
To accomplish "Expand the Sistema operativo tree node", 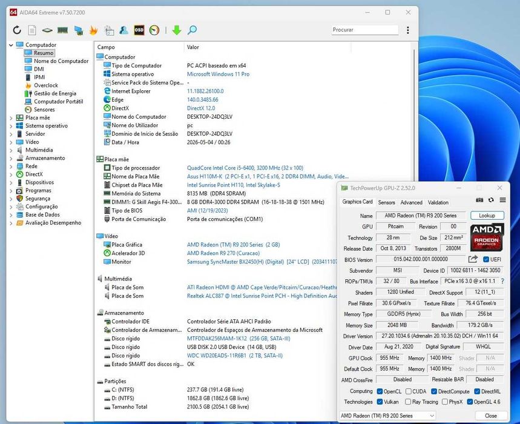I will pos(11,126).
